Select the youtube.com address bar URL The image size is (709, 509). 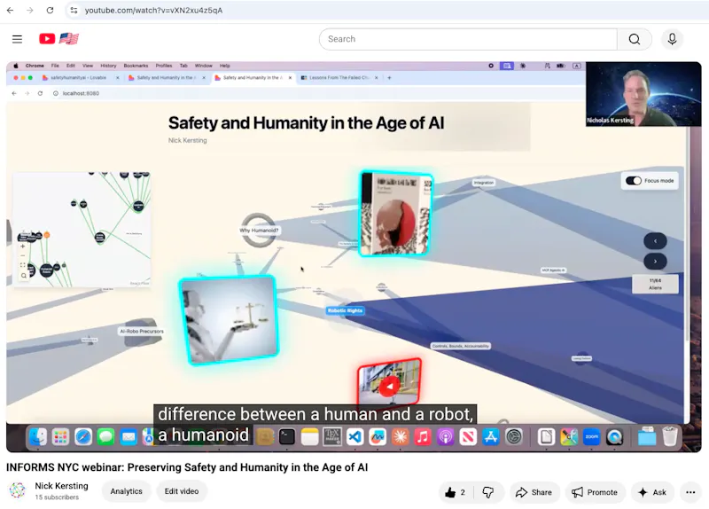(153, 10)
